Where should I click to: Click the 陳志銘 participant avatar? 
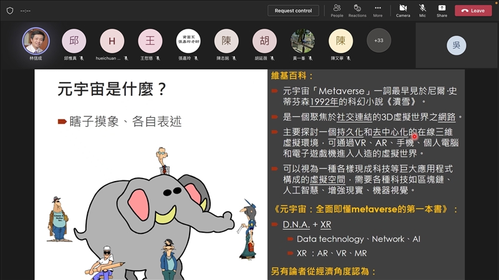[226, 41]
